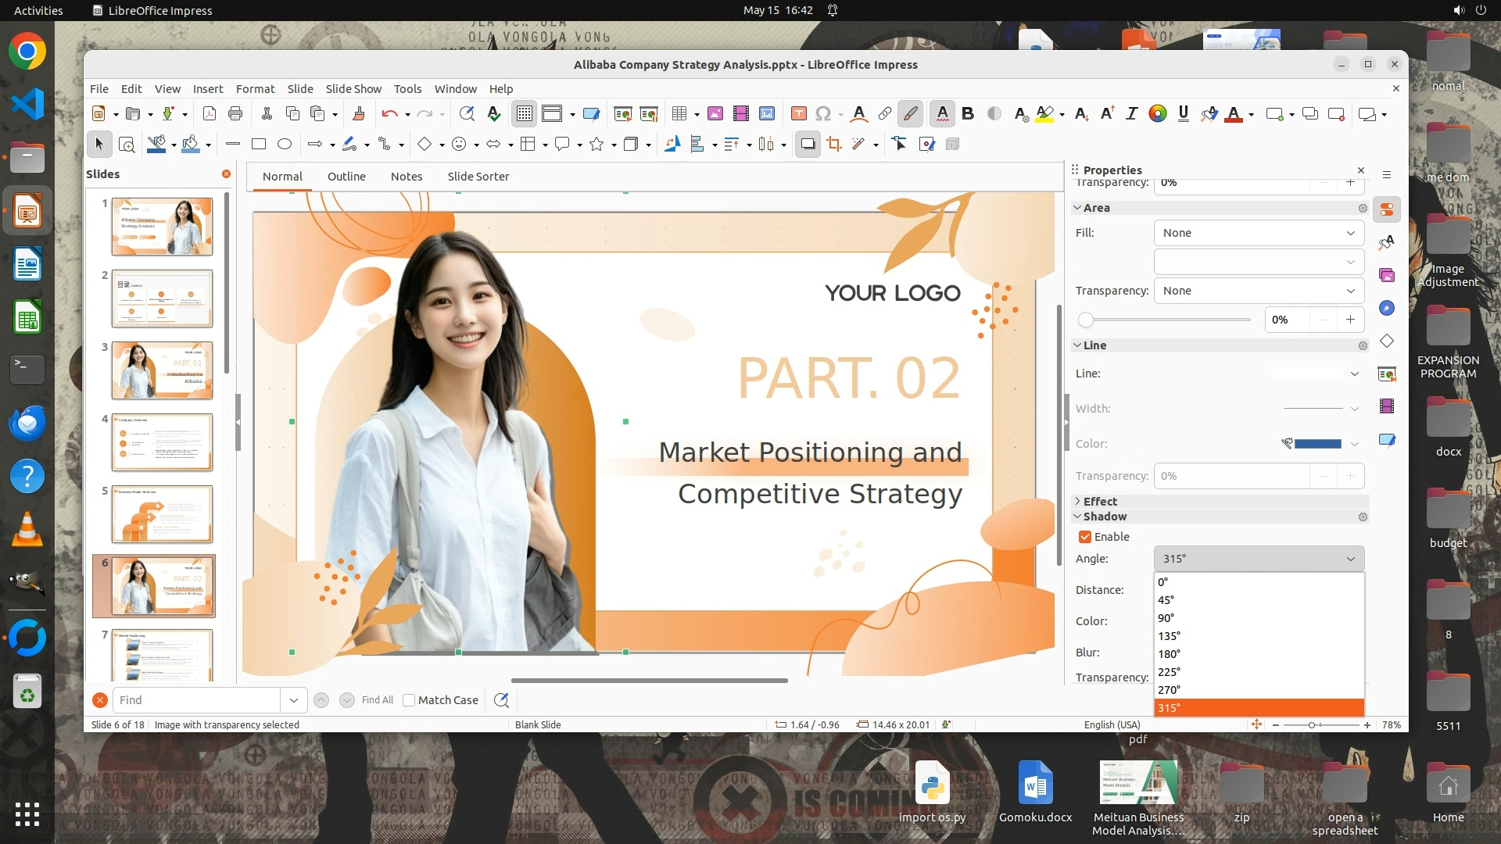This screenshot has width=1501, height=844.
Task: Click the Insert Table toolbar icon
Action: pyautogui.click(x=679, y=114)
